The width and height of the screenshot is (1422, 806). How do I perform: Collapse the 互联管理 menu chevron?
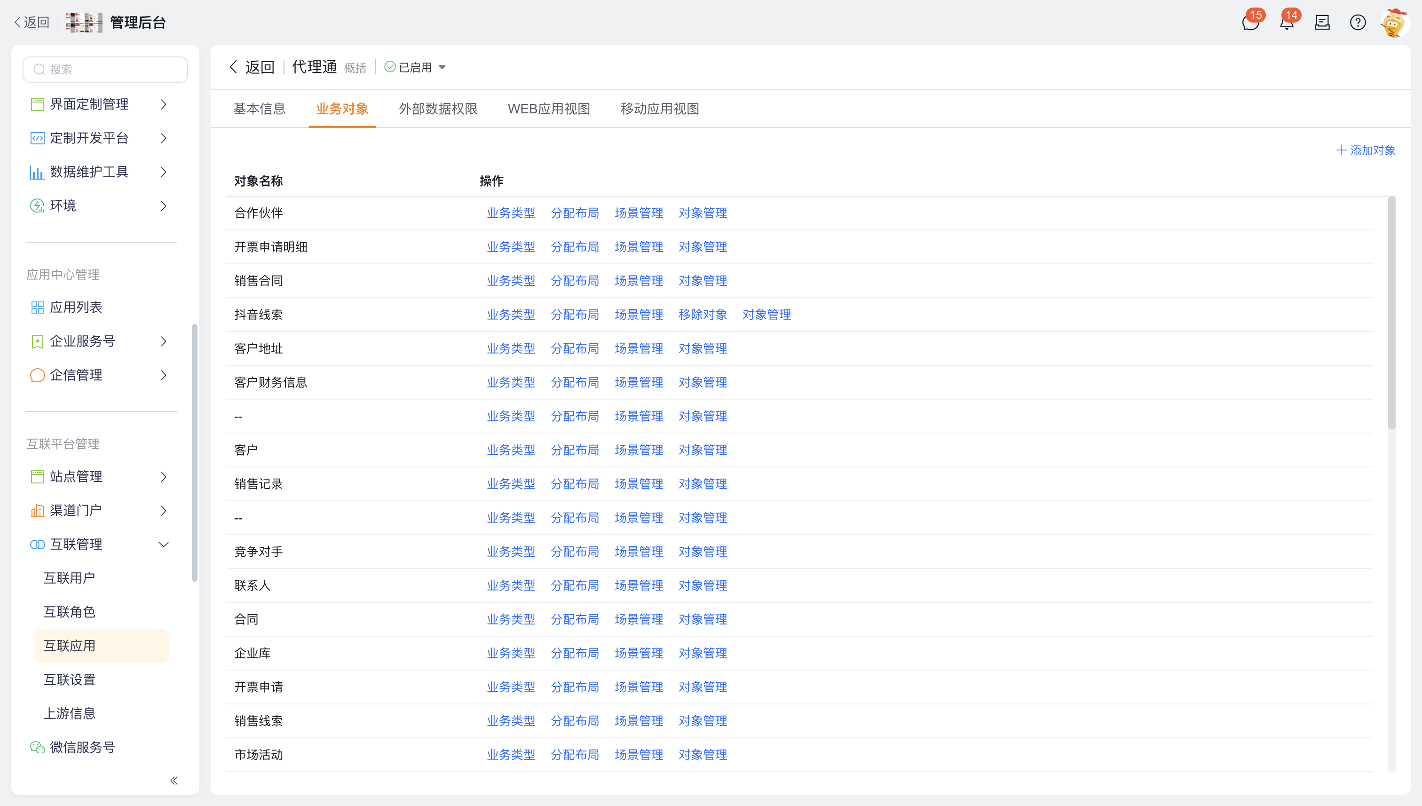tap(163, 545)
